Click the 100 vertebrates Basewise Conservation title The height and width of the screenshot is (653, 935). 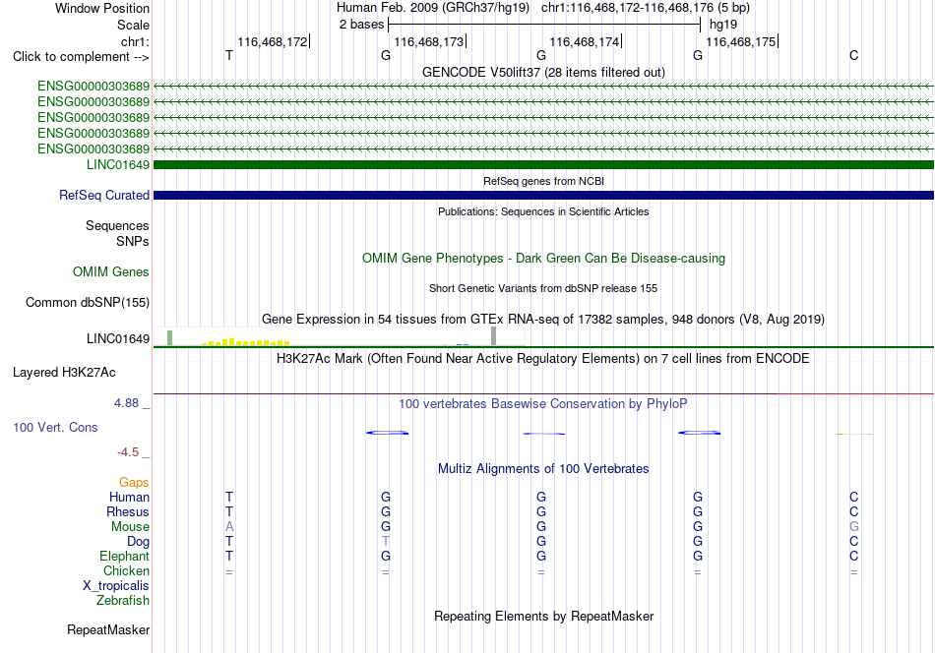(543, 403)
